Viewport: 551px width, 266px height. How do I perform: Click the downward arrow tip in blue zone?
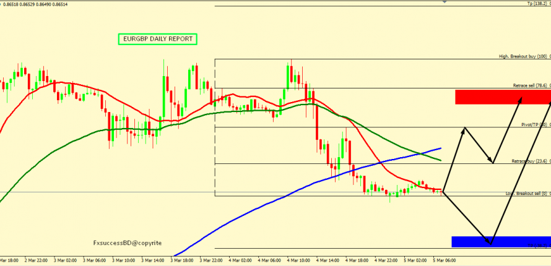(490, 244)
